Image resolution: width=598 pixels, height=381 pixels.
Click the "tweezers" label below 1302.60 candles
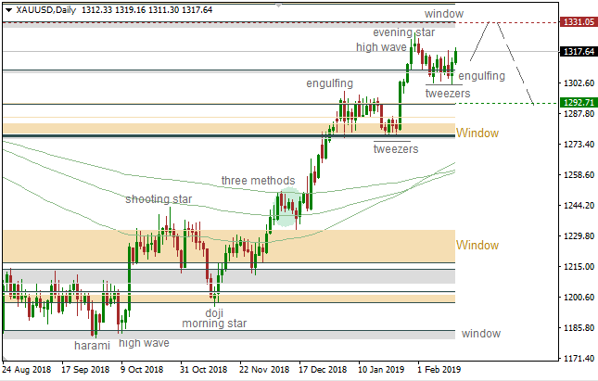pyautogui.click(x=448, y=93)
